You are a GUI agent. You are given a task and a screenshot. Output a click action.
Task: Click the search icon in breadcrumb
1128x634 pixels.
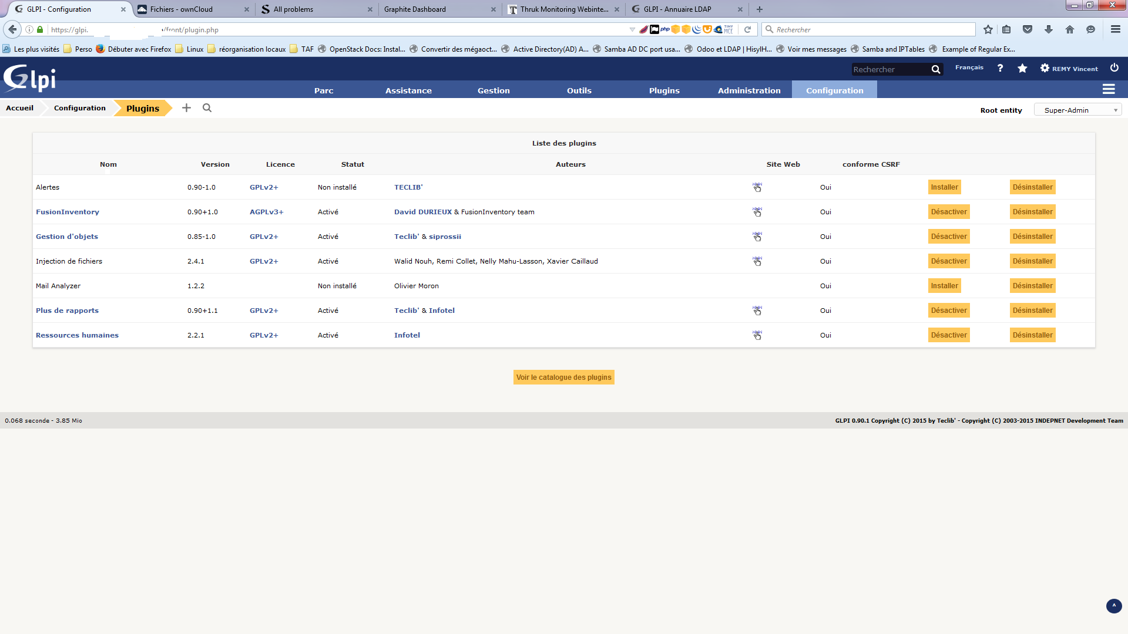(207, 108)
